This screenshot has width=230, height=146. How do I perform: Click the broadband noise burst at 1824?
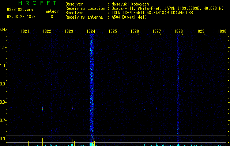92,88
